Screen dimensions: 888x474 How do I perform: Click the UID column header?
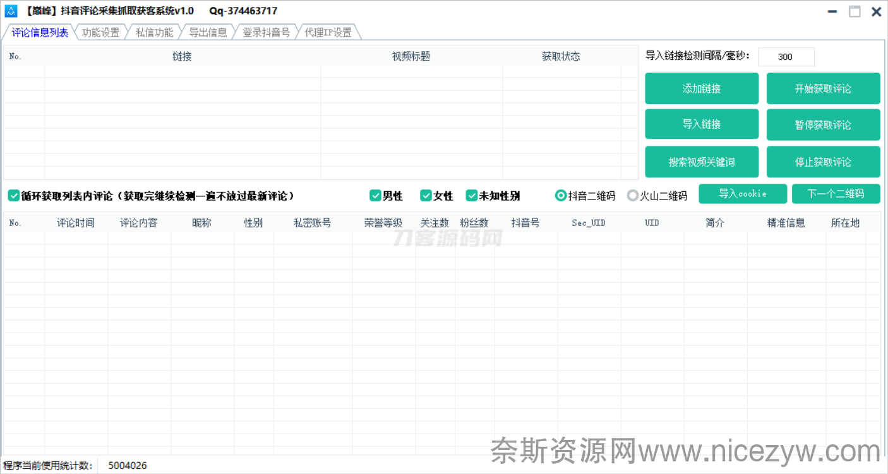(x=652, y=223)
